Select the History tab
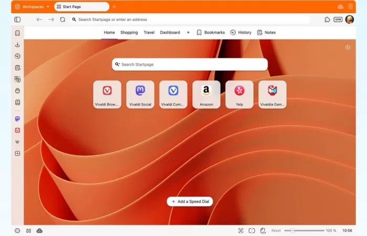The width and height of the screenshot is (367, 236). pyautogui.click(x=241, y=33)
